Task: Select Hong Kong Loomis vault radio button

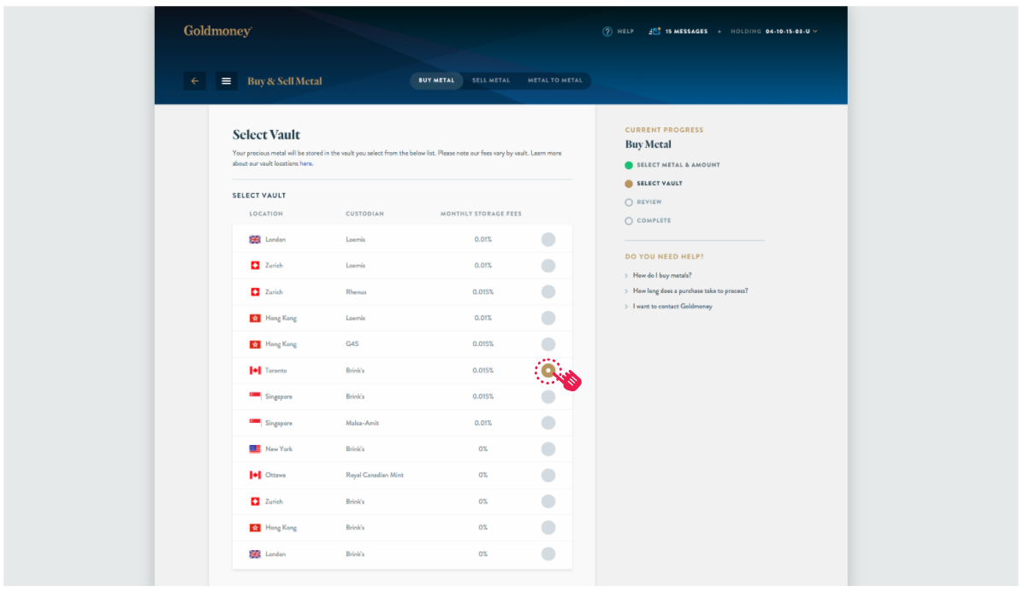Action: [x=548, y=318]
